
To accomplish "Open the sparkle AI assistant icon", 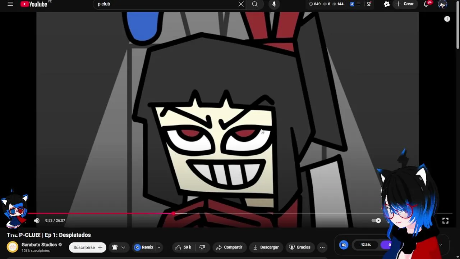I will tap(387, 4).
